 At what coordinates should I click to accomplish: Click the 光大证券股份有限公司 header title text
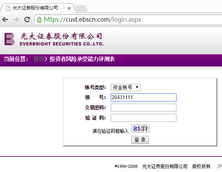61,36
